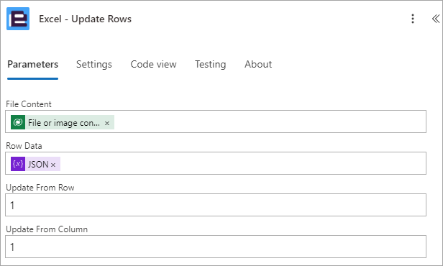The width and height of the screenshot is (443, 266).
Task: Remove the File or image content token
Action: 107,123
